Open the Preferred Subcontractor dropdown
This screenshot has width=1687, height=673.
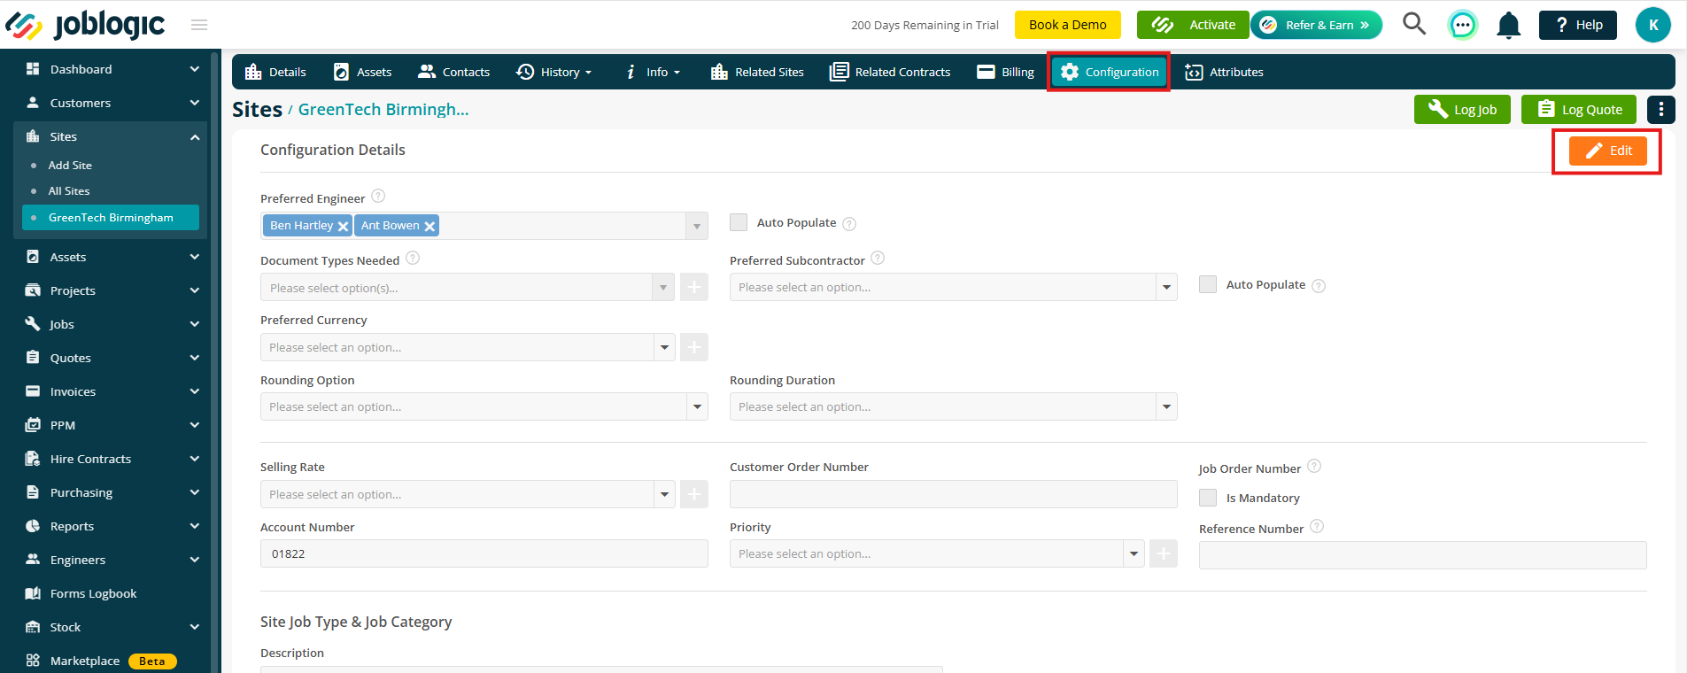953,287
